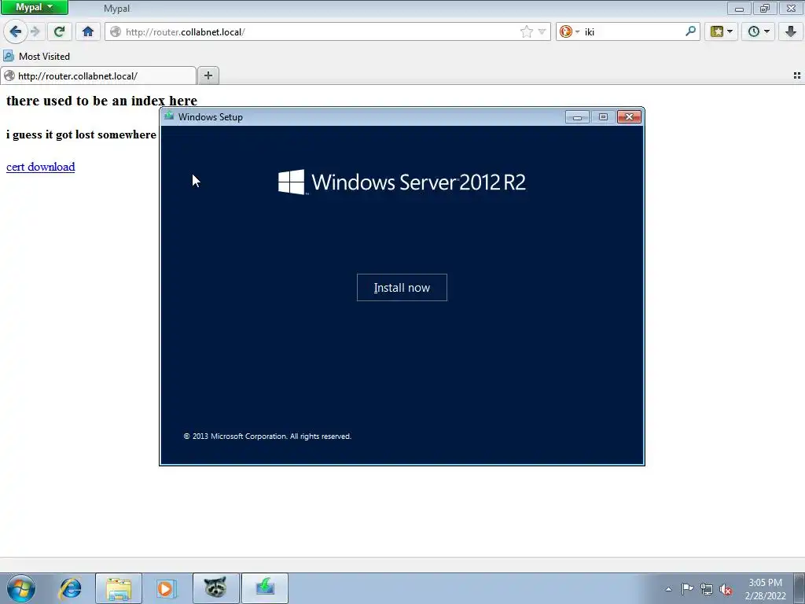Click the browser Forward arrow button
The image size is (805, 604).
(x=35, y=31)
